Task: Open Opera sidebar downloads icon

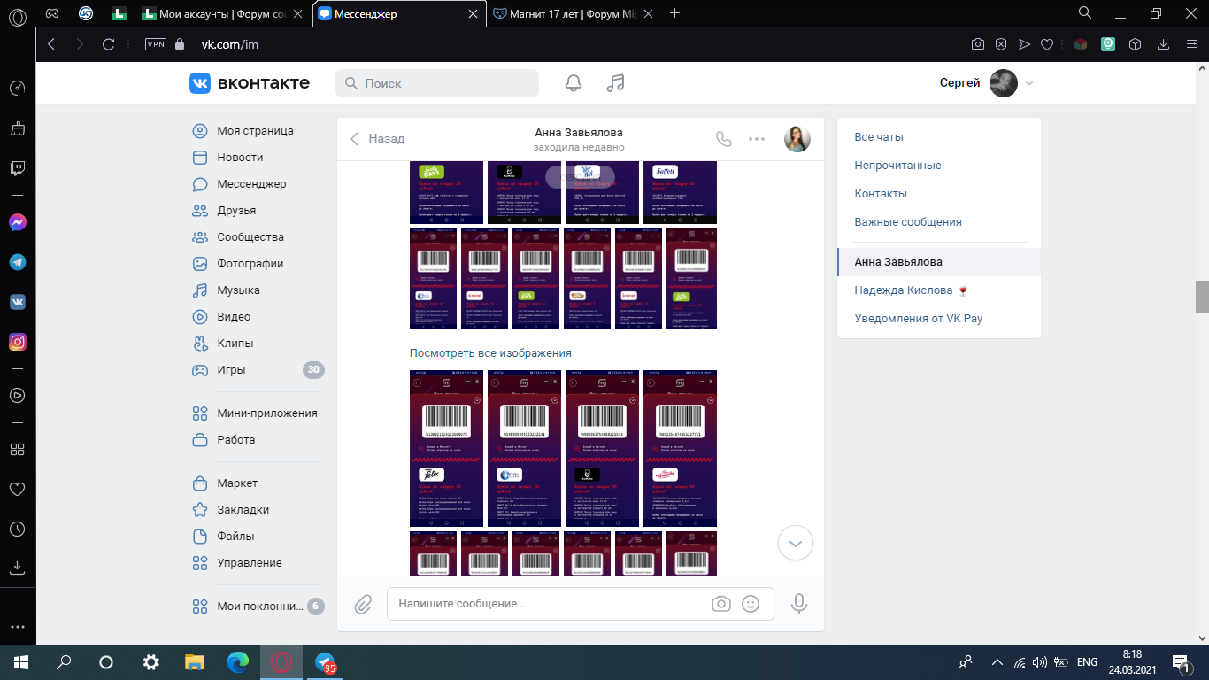Action: (18, 568)
